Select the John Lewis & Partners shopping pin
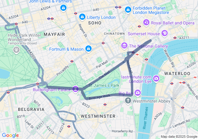Image resolution: width=198 pixels, height=139 pixels. click(63, 8)
